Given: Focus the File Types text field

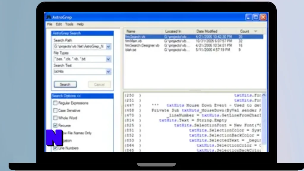Looking at the screenshot, I should click(80, 59).
